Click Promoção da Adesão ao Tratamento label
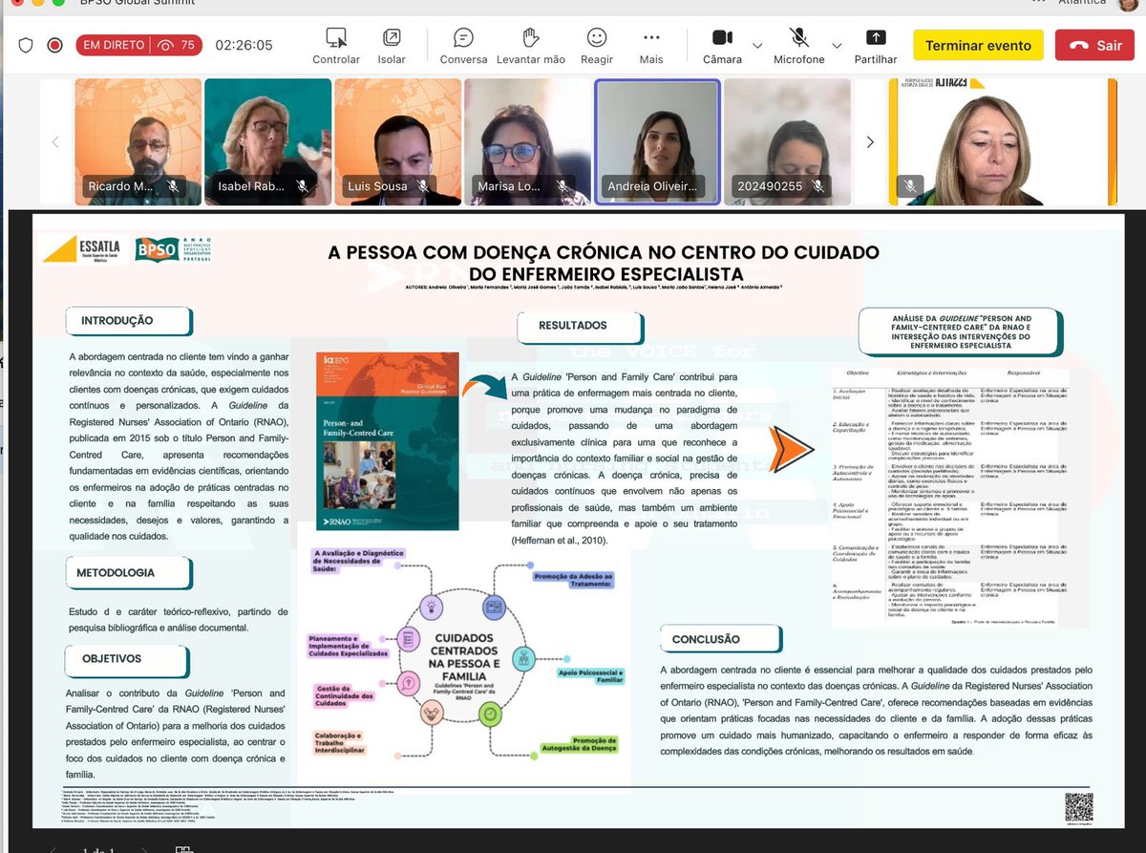 point(573,581)
